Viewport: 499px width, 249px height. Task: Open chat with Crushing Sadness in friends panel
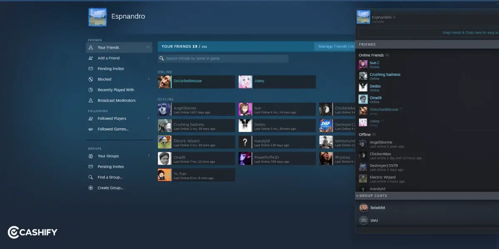pyautogui.click(x=428, y=76)
